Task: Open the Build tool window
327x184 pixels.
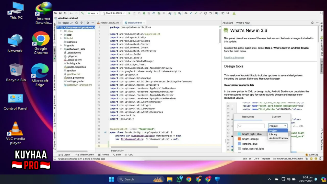Action: point(116,155)
